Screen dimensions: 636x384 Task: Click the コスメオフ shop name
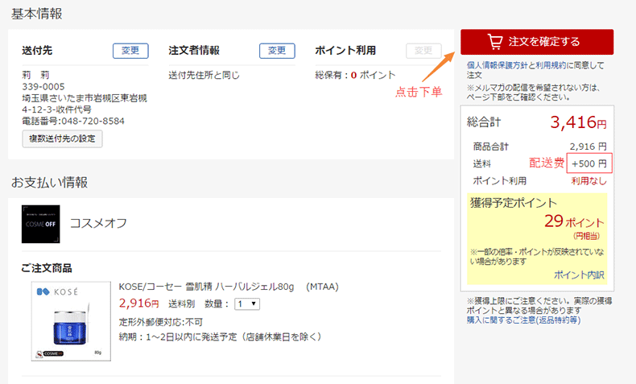(98, 223)
